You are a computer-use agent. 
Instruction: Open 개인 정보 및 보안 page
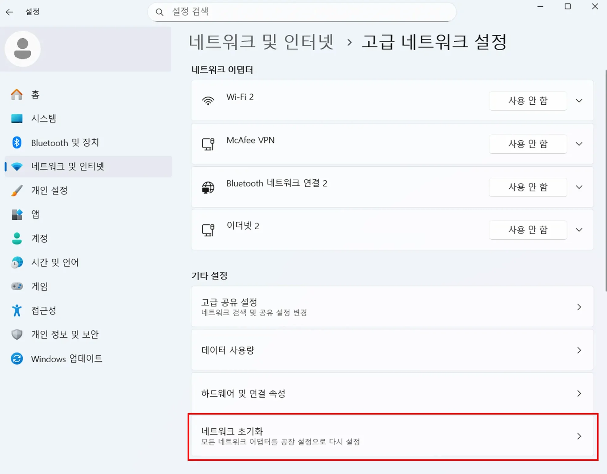(x=65, y=334)
